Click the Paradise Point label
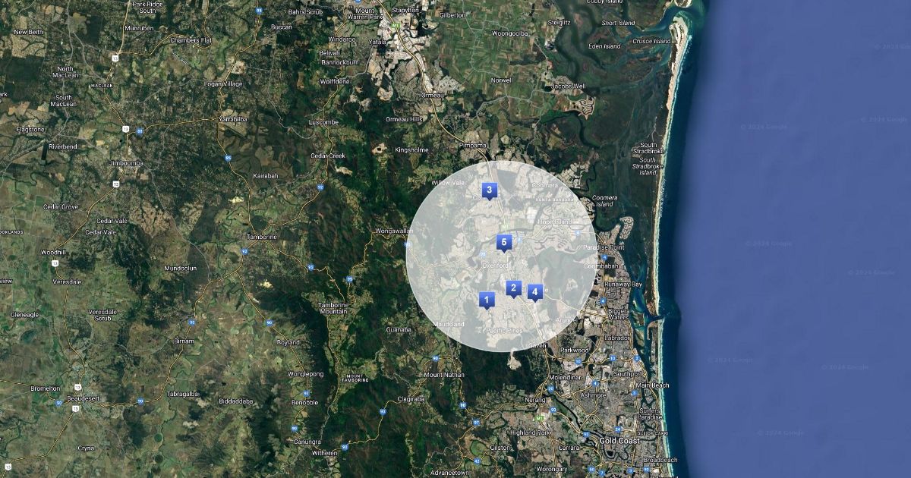 click(605, 247)
